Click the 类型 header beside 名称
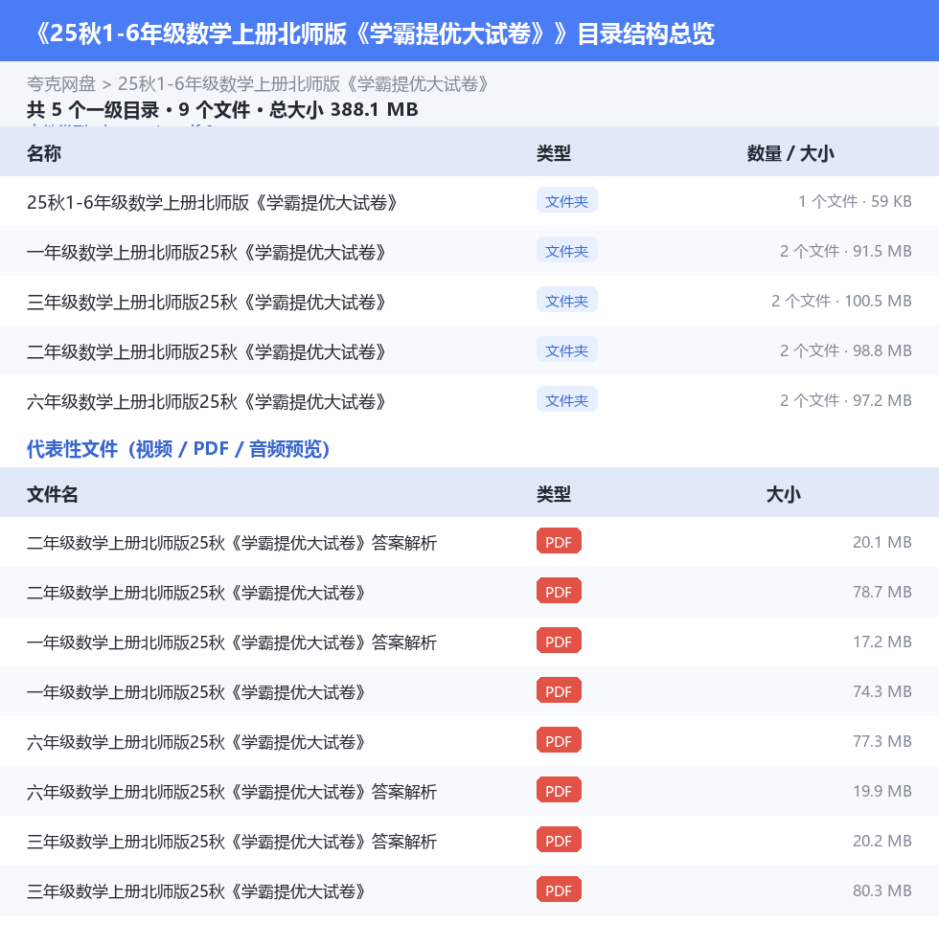 (554, 153)
